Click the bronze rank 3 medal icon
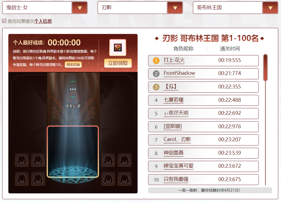Screen dimensions: 281x202 point(156,87)
